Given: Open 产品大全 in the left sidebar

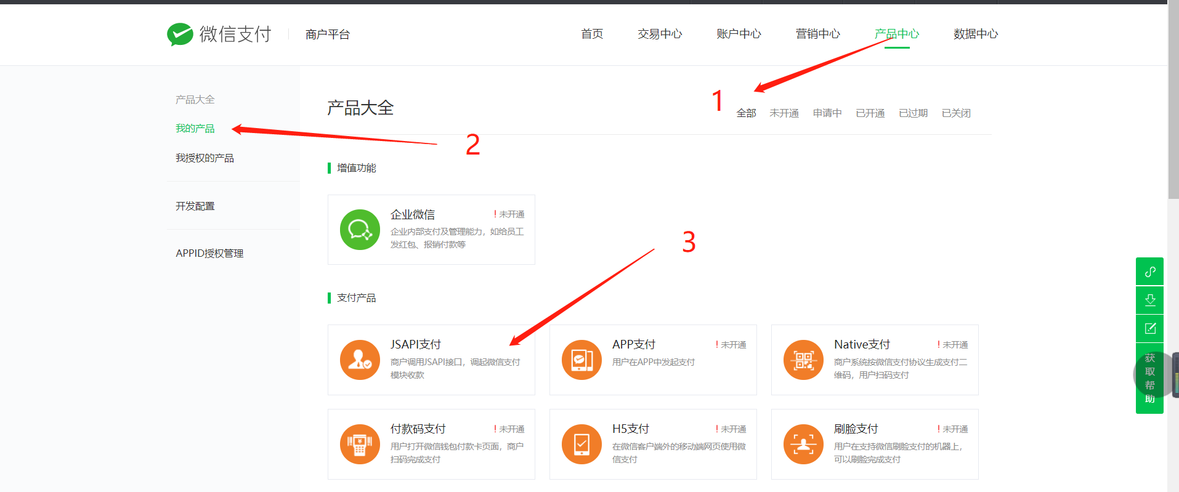Looking at the screenshot, I should (195, 100).
